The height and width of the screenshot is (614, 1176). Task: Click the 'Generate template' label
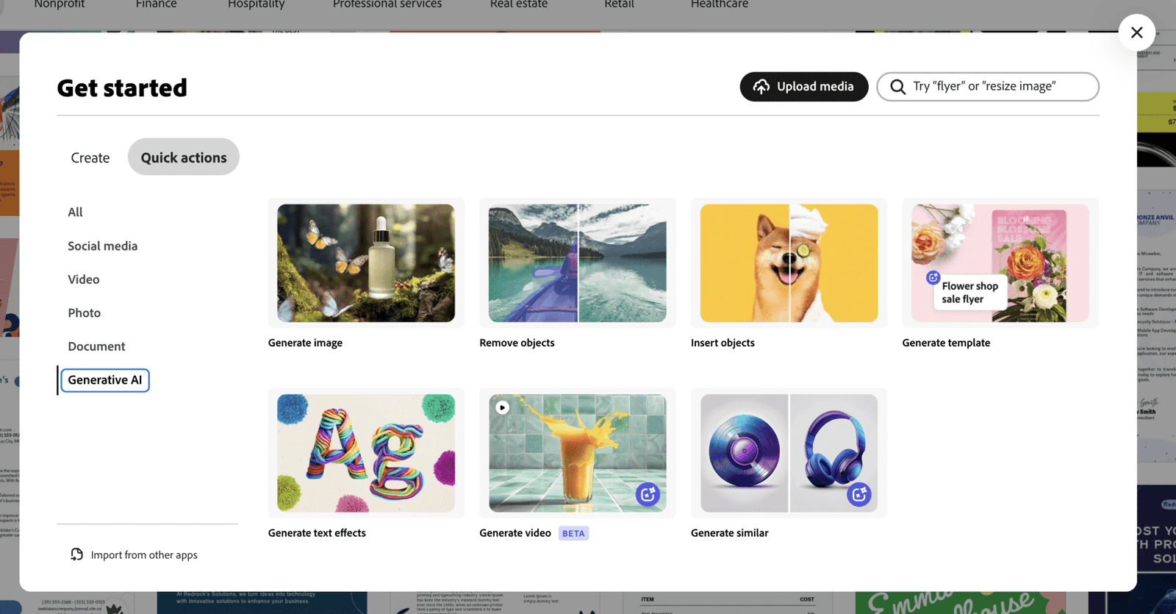pyautogui.click(x=946, y=343)
